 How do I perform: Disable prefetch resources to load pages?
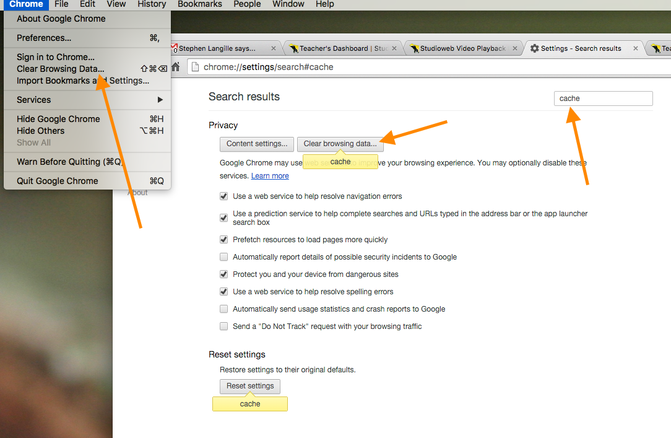(x=224, y=239)
